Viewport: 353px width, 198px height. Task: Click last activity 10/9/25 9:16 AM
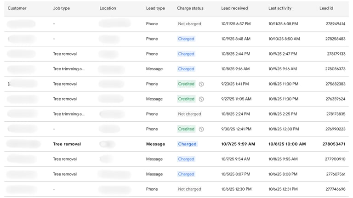[283, 69]
